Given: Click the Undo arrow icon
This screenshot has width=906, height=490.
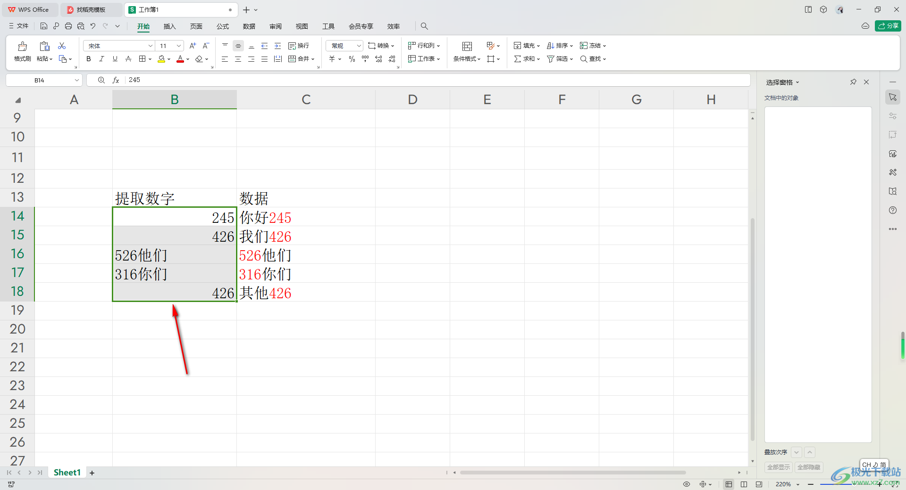Looking at the screenshot, I should tap(93, 26).
